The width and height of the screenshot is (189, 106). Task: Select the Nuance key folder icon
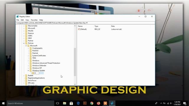click(x=26, y=33)
